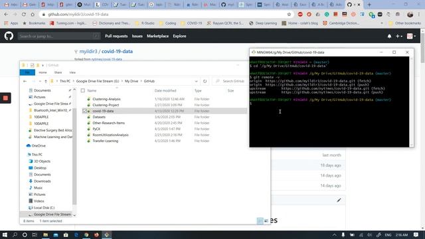Go up one folder in Explorer

(46, 81)
